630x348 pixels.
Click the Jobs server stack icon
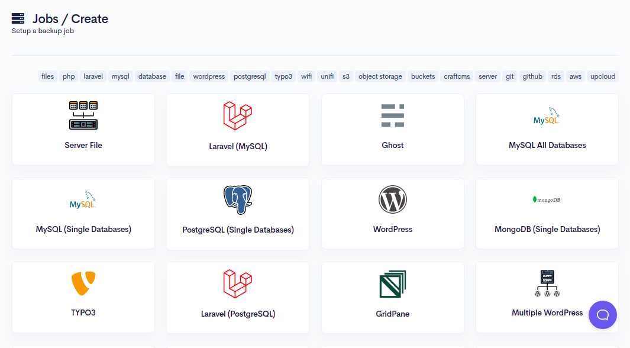(18, 18)
